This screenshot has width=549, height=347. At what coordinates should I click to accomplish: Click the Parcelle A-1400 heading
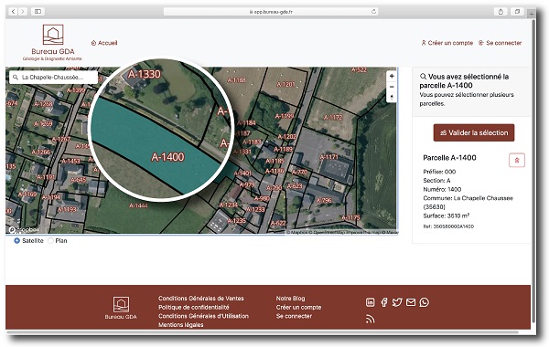click(449, 158)
